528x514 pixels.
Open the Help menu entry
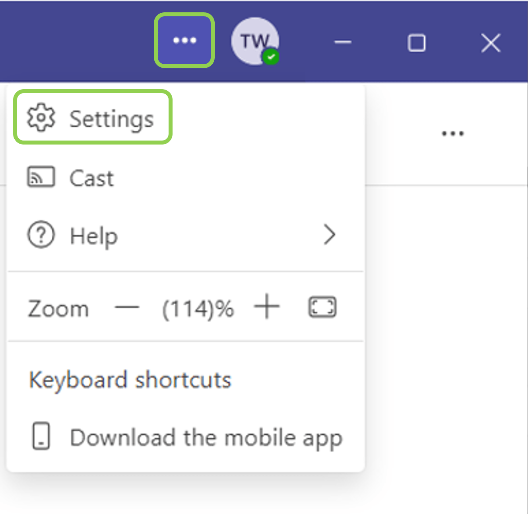[x=94, y=236]
